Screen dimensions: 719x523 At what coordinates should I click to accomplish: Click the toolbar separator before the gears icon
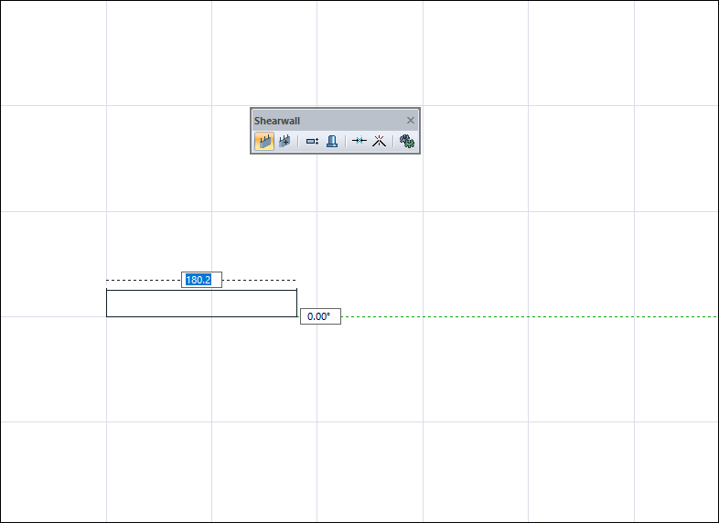393,141
